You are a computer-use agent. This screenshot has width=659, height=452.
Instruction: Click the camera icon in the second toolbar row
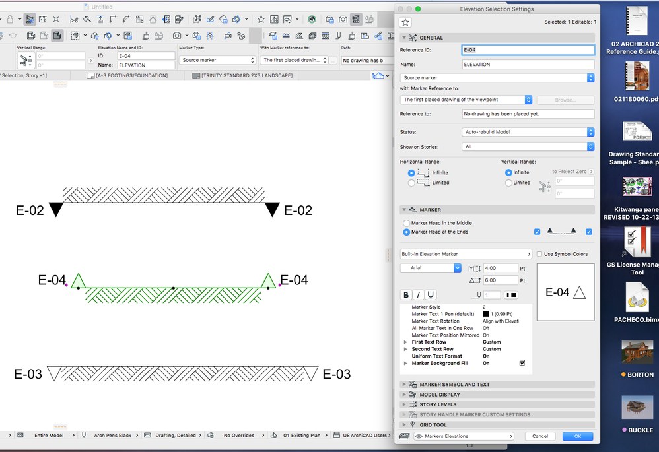pos(177,36)
